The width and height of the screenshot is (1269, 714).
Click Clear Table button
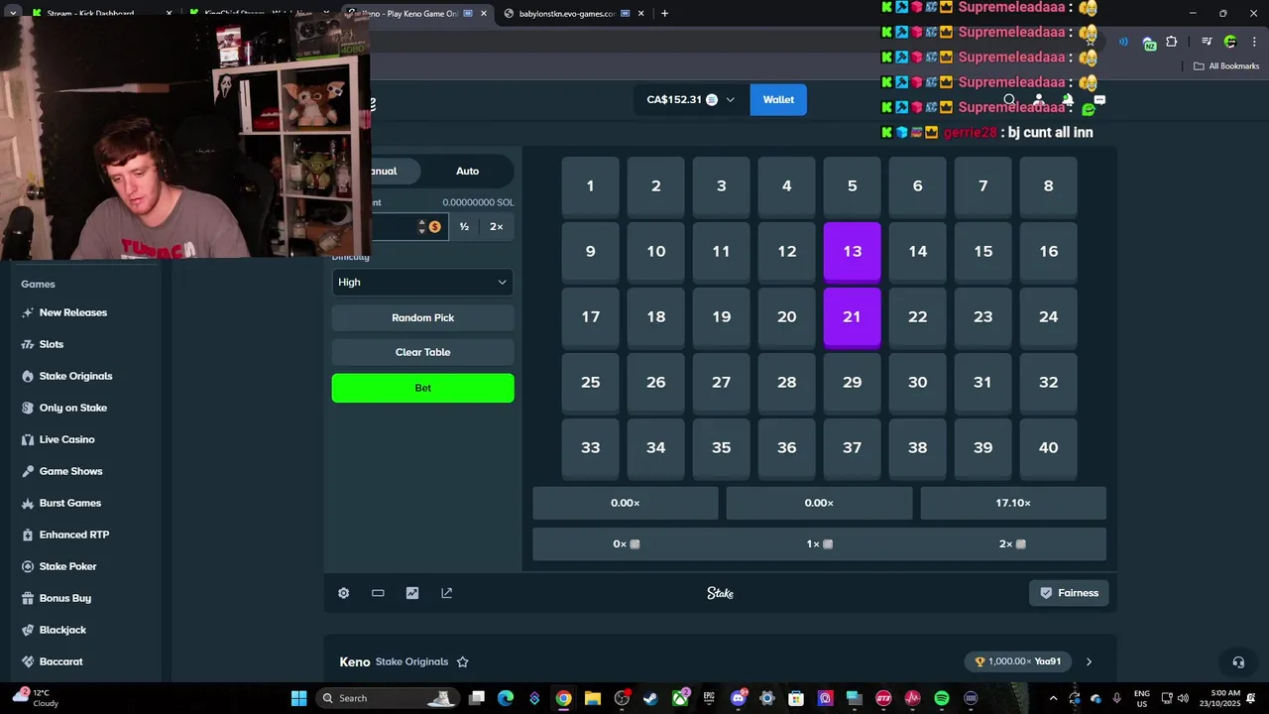click(x=423, y=352)
